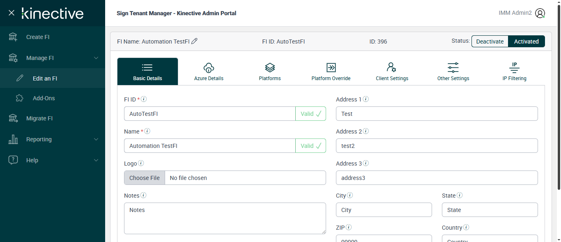Click the user profile avatar icon
This screenshot has width=561, height=242.
(x=540, y=13)
